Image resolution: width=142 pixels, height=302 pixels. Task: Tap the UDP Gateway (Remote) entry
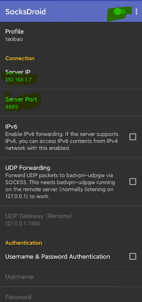click(71, 220)
